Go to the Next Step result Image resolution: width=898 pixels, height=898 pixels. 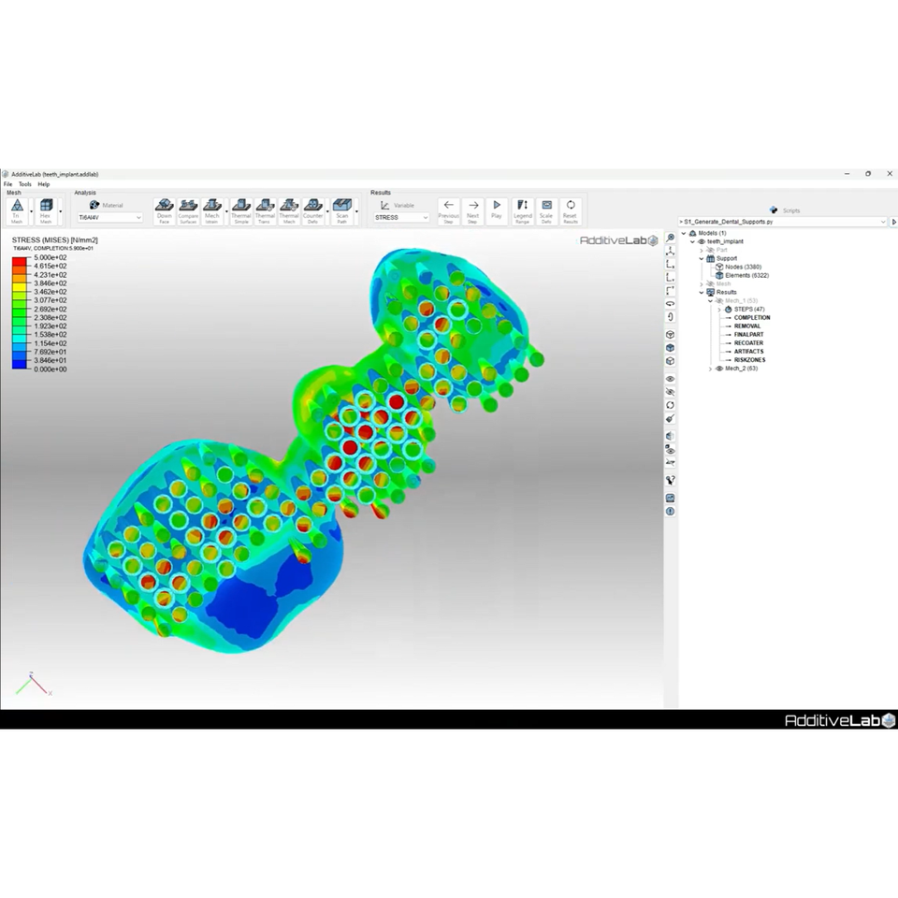[473, 210]
